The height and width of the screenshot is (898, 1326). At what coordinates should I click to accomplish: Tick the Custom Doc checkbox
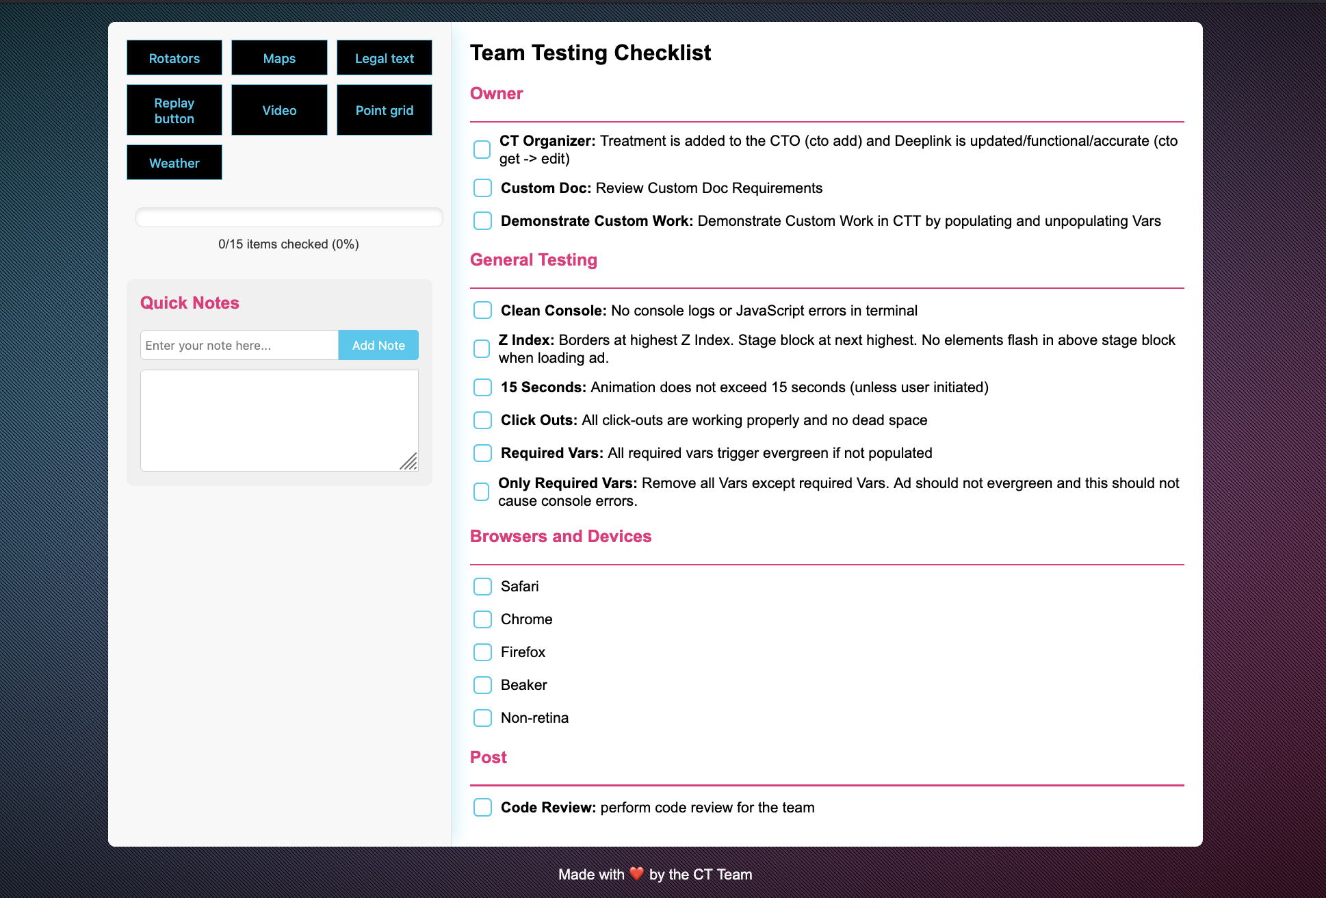point(482,188)
